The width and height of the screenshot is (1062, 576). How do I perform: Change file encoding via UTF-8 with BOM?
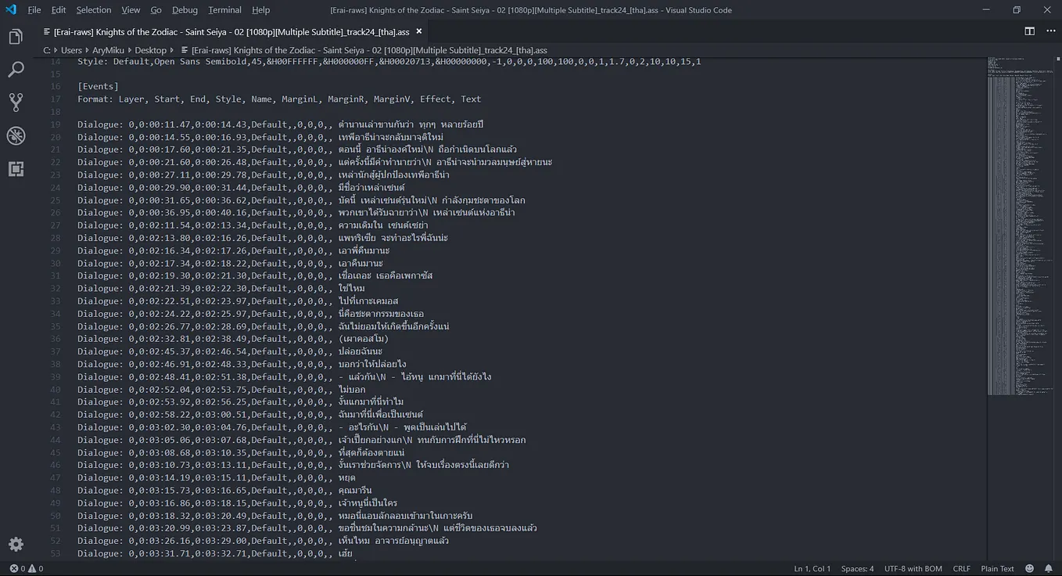pos(913,568)
